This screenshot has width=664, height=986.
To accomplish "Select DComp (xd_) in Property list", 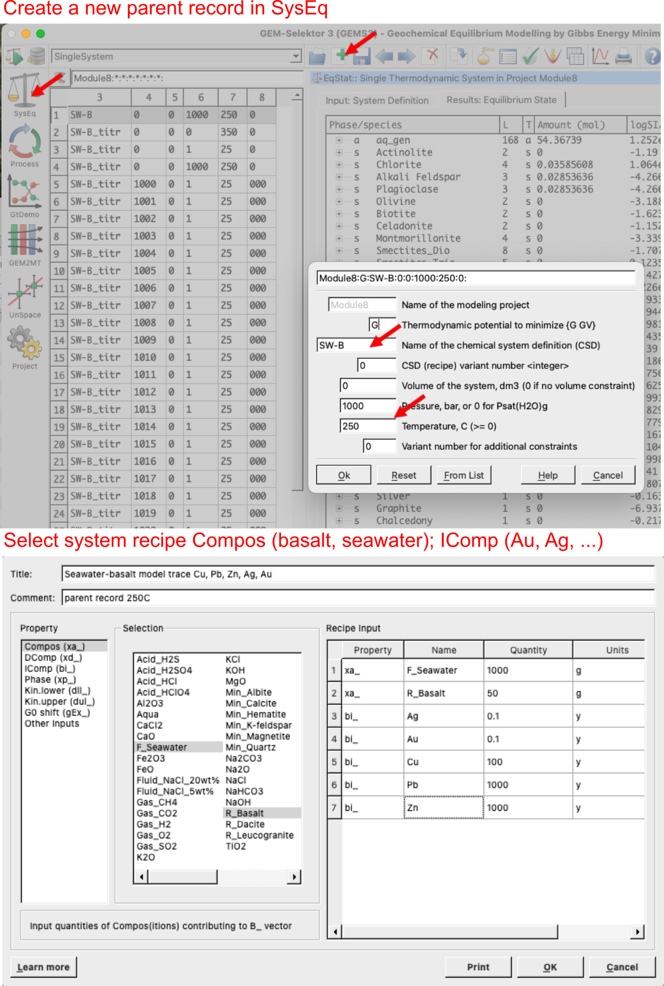I will click(x=53, y=657).
